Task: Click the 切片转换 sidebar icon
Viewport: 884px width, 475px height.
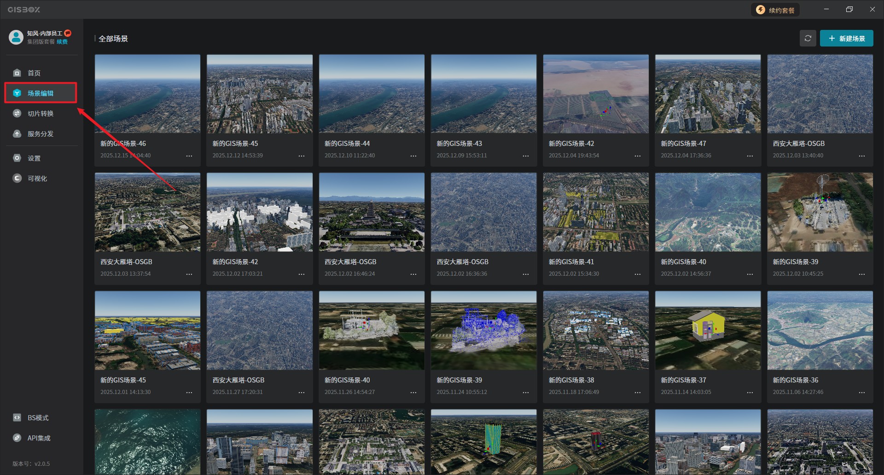Action: pos(17,113)
